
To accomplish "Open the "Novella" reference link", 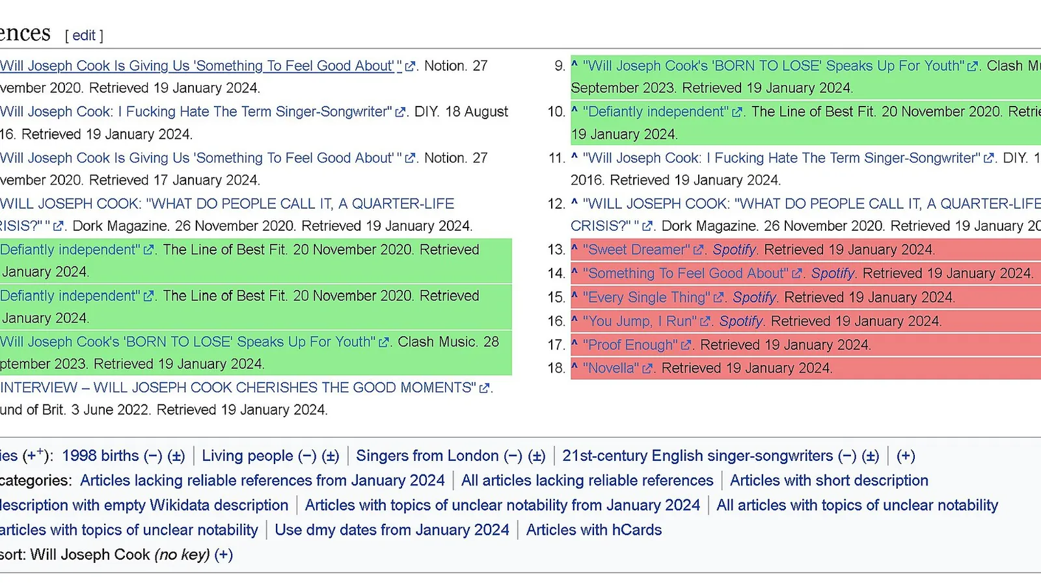I will [x=617, y=368].
